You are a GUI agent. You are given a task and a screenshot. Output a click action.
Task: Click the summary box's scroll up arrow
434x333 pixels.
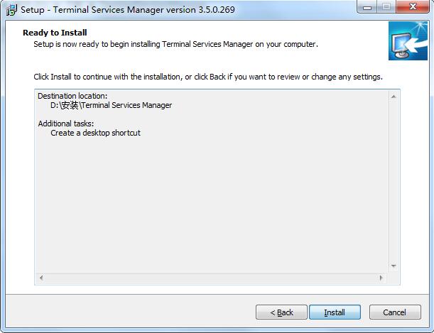pyautogui.click(x=394, y=95)
